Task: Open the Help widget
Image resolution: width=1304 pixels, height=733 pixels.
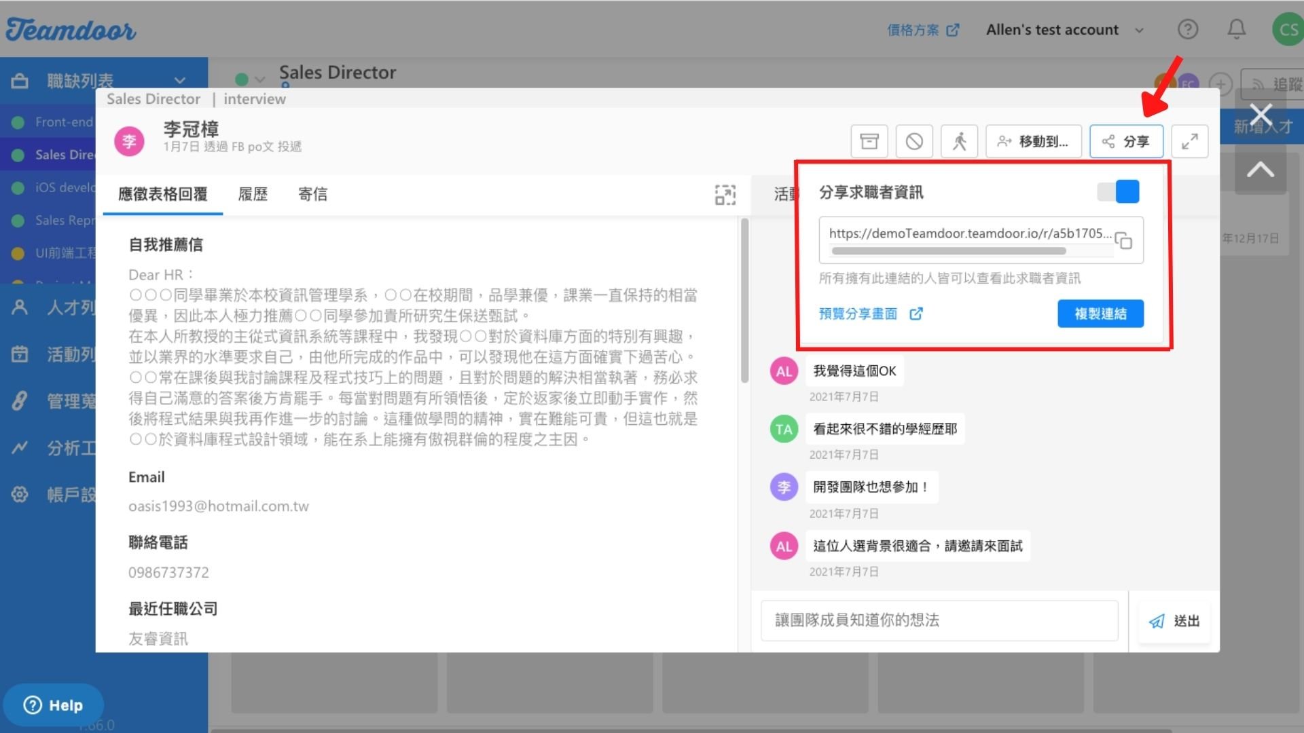Action: (53, 705)
